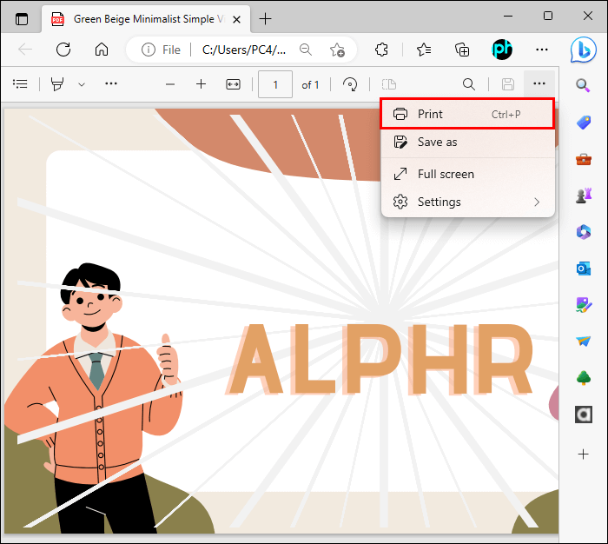
Task: Minimize the browser window
Action: pyautogui.click(x=508, y=16)
